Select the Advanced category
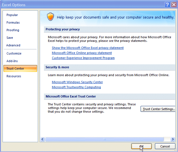The width and height of the screenshot is (178, 152). click(x=13, y=45)
